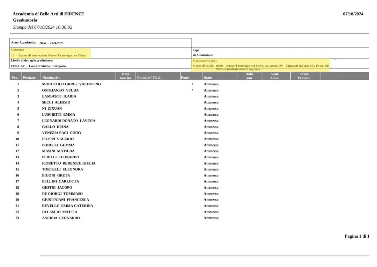Click the name ANEDDA LEONARDO in row 23
The width and height of the screenshot is (377, 267).
coord(61,218)
